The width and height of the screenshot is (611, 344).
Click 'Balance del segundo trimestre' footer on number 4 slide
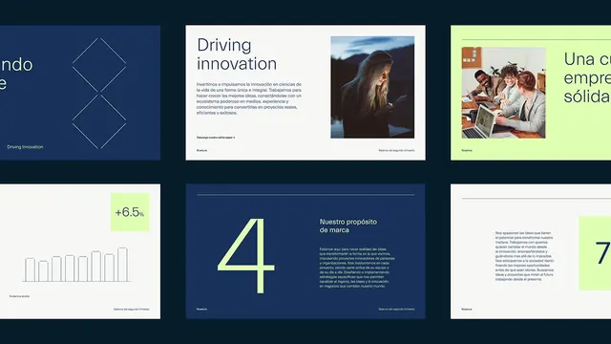pos(397,310)
